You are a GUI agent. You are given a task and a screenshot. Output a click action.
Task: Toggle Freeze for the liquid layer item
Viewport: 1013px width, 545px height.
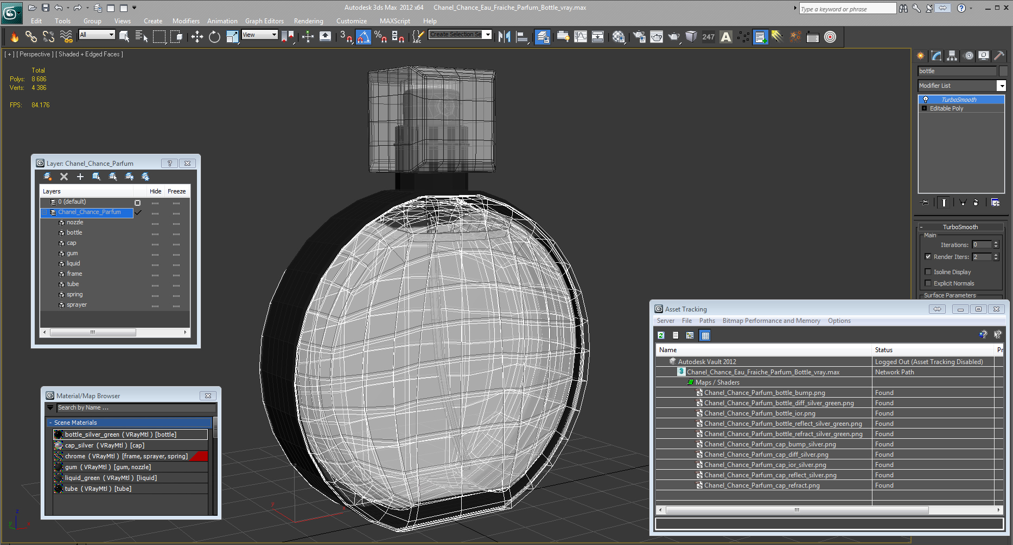click(176, 264)
